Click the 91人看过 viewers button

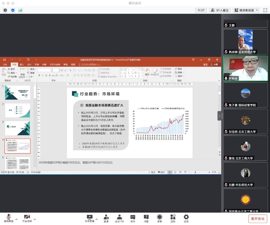pyautogui.click(x=219, y=10)
